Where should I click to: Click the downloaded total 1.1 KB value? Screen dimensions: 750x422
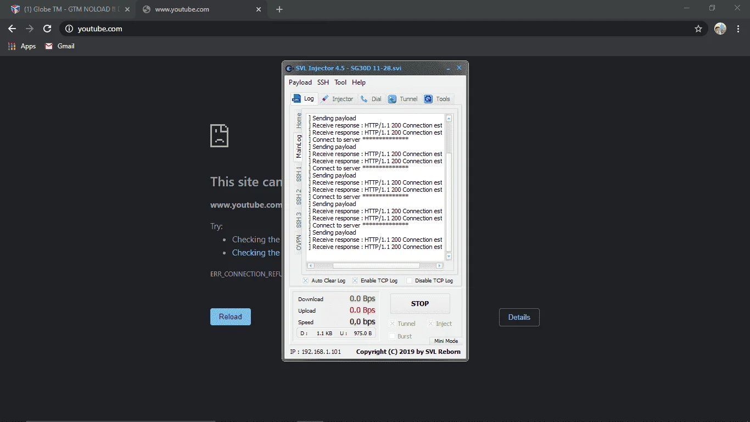pyautogui.click(x=324, y=334)
